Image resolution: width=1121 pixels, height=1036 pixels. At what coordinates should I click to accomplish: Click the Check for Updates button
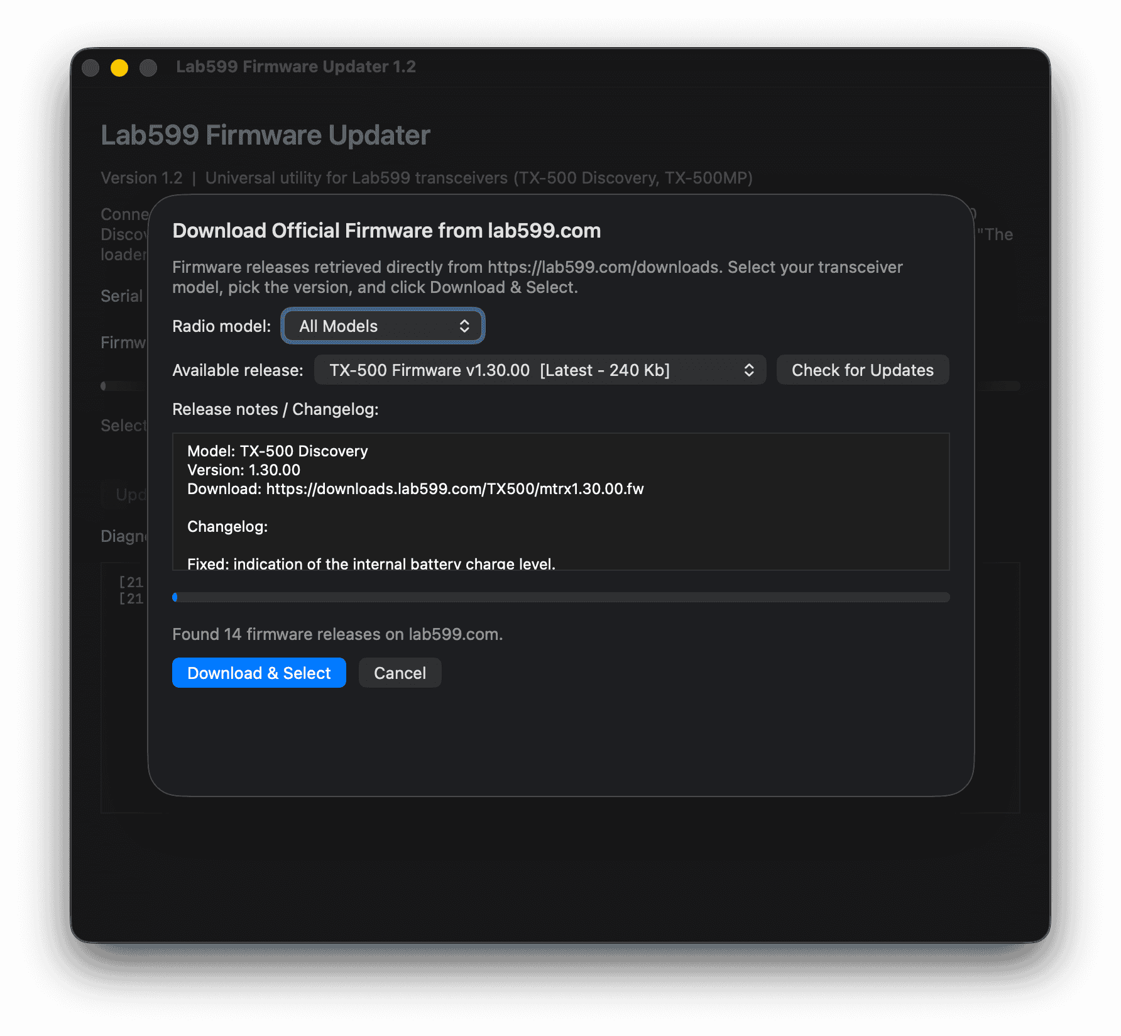pyautogui.click(x=863, y=370)
